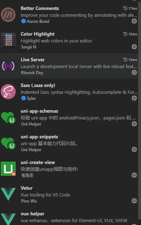Click publisher name Ritwick Dey
Screen dimensions: 141x225
[x=32, y=73]
